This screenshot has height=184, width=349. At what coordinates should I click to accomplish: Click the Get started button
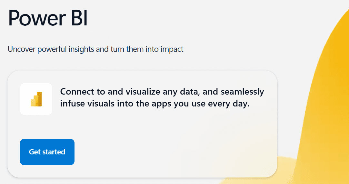click(47, 152)
